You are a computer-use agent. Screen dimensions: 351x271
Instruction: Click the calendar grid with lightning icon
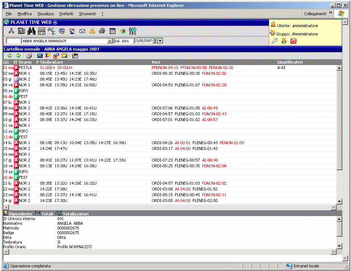(75, 56)
